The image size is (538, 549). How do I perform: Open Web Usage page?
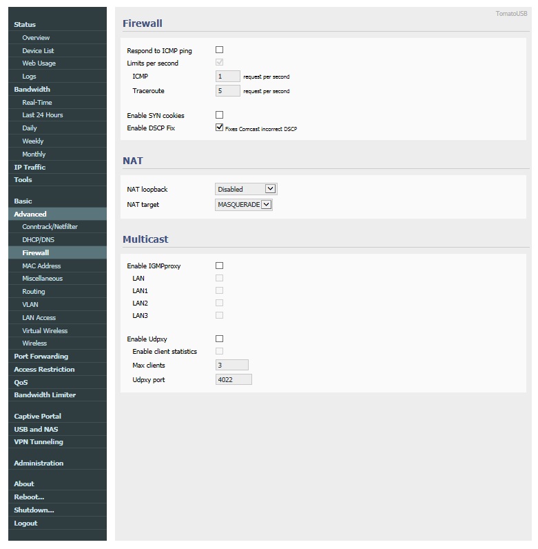(58, 63)
